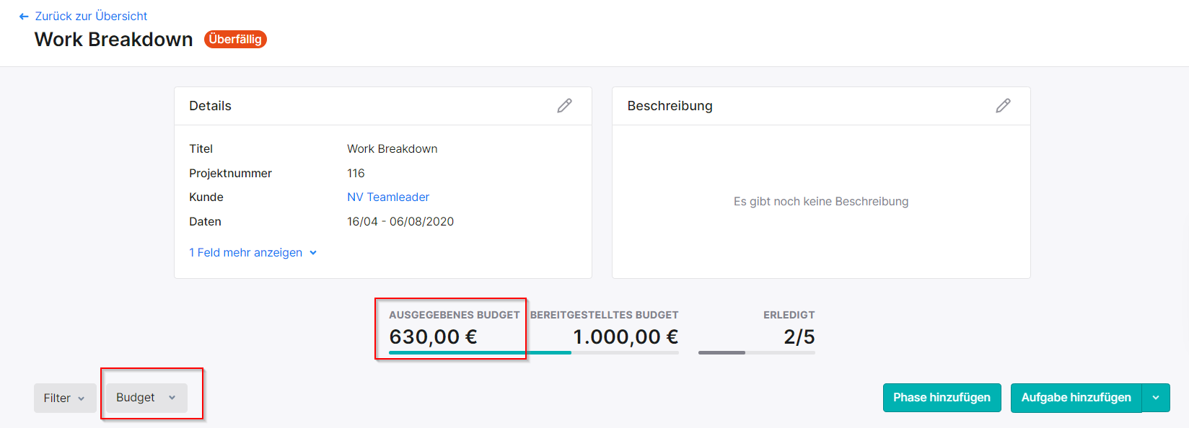Open the Aufgabe hinzufügen split-arrow menu
The height and width of the screenshot is (428, 1189).
[1156, 398]
